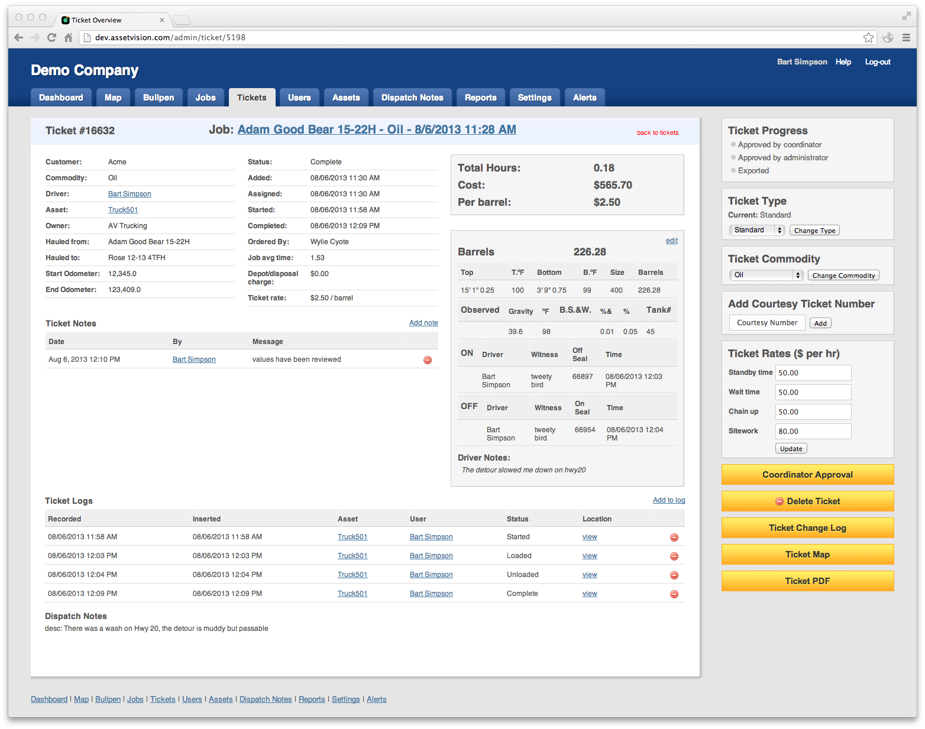The image size is (925, 729).
Task: Click the Chain up rate field
Action: (813, 412)
